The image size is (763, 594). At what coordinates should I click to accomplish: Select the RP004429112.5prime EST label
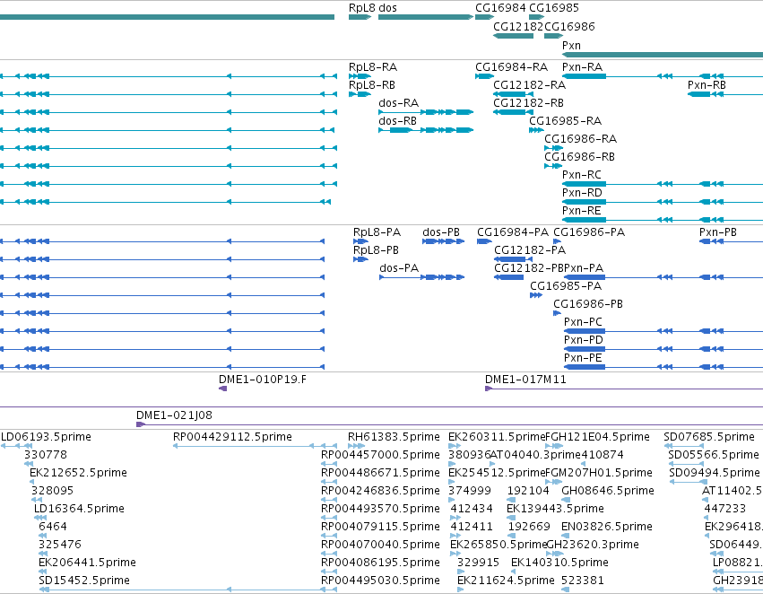tap(232, 437)
